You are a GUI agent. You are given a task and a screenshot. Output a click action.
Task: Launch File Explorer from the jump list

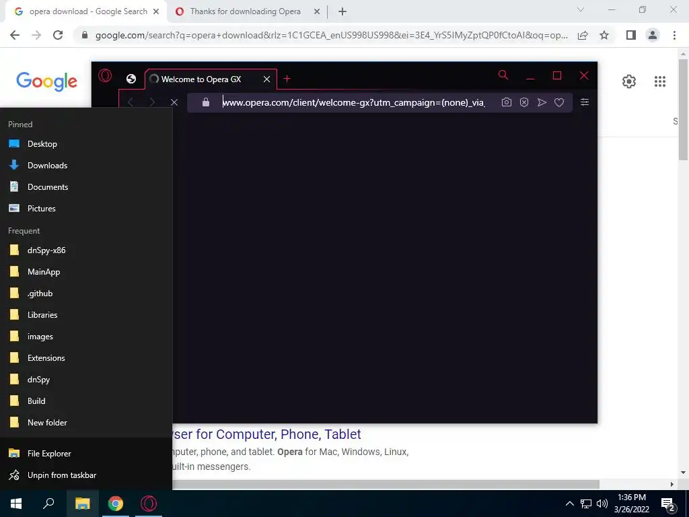(86, 453)
